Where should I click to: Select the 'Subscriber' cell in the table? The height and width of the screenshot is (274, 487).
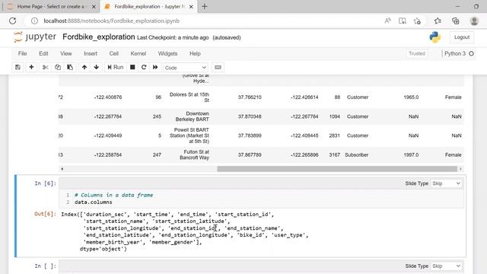[x=357, y=155]
